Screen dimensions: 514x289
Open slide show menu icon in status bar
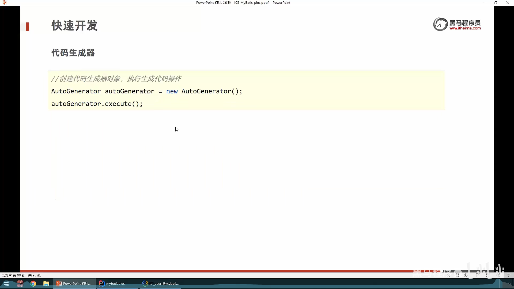457,275
